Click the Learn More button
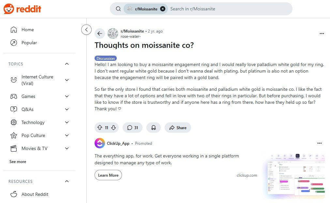The height and width of the screenshot is (203, 330). click(108, 175)
